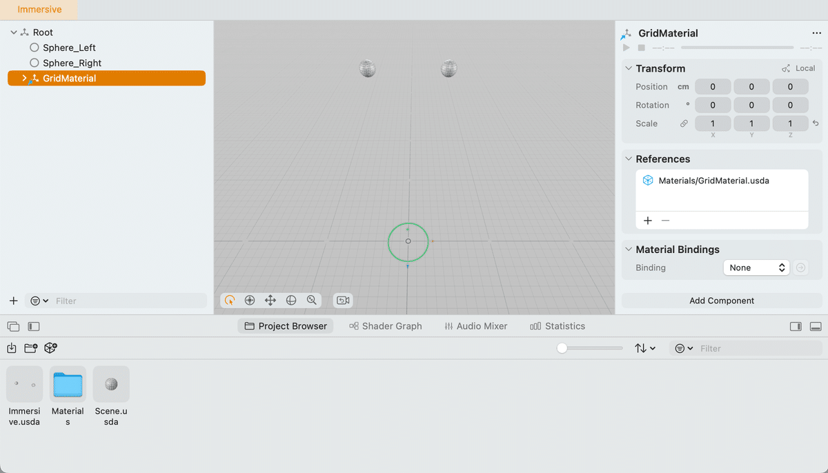Toggle the right inspector panel icon
Viewport: 828px width, 473px height.
(x=795, y=326)
